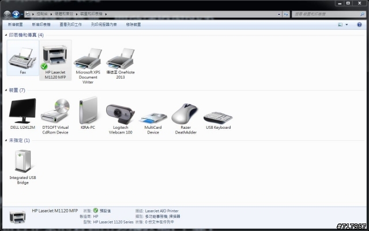Select the HP LaserJet M1120 MFP printer
The width and height of the screenshot is (369, 231).
click(55, 60)
